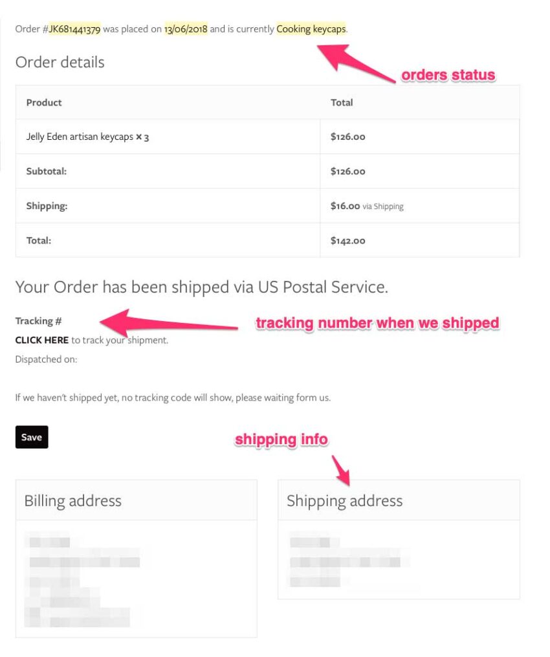The image size is (550, 657).
Task: Click the Tracking # label
Action: [x=38, y=321]
